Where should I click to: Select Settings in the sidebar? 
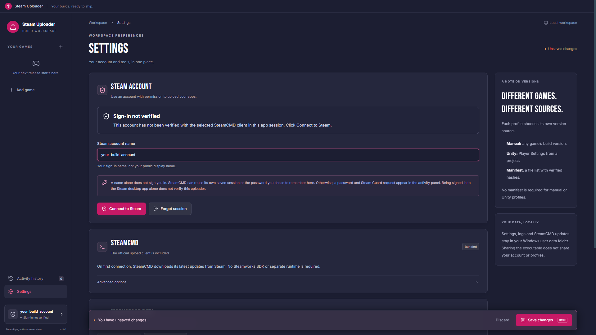36,292
